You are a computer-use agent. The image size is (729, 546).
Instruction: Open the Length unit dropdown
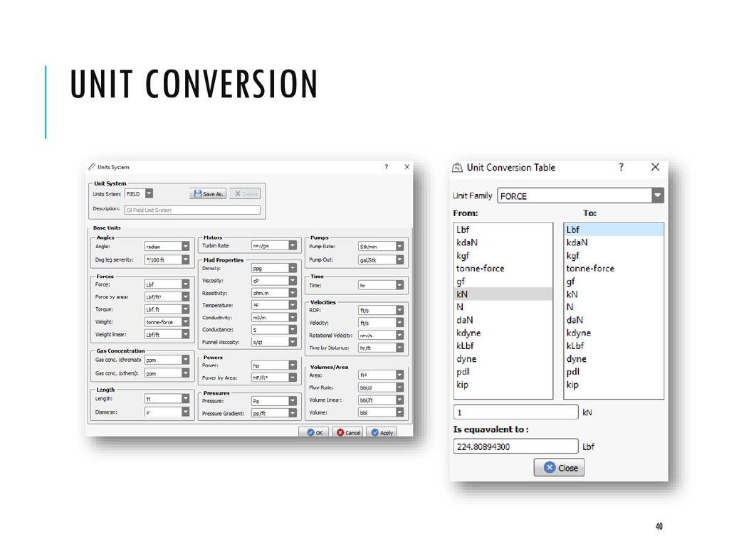pyautogui.click(x=186, y=398)
